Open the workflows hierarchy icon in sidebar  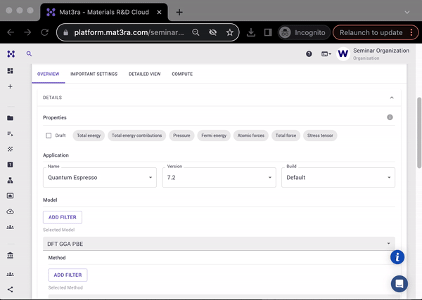tap(11, 180)
